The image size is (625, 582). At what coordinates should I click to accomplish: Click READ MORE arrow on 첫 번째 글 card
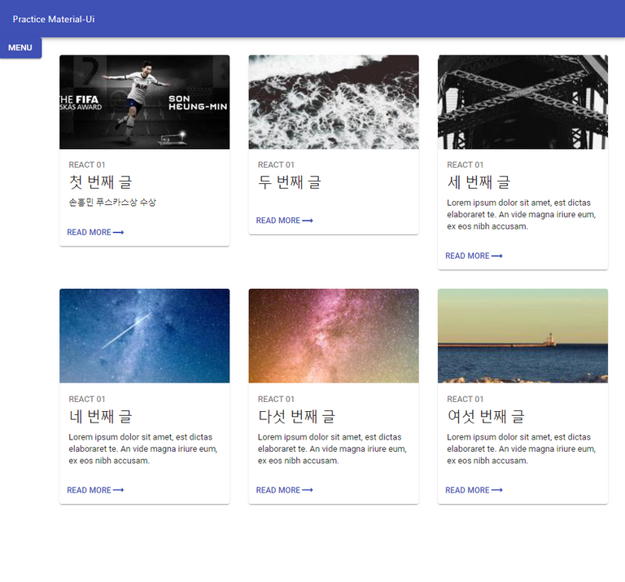point(95,233)
